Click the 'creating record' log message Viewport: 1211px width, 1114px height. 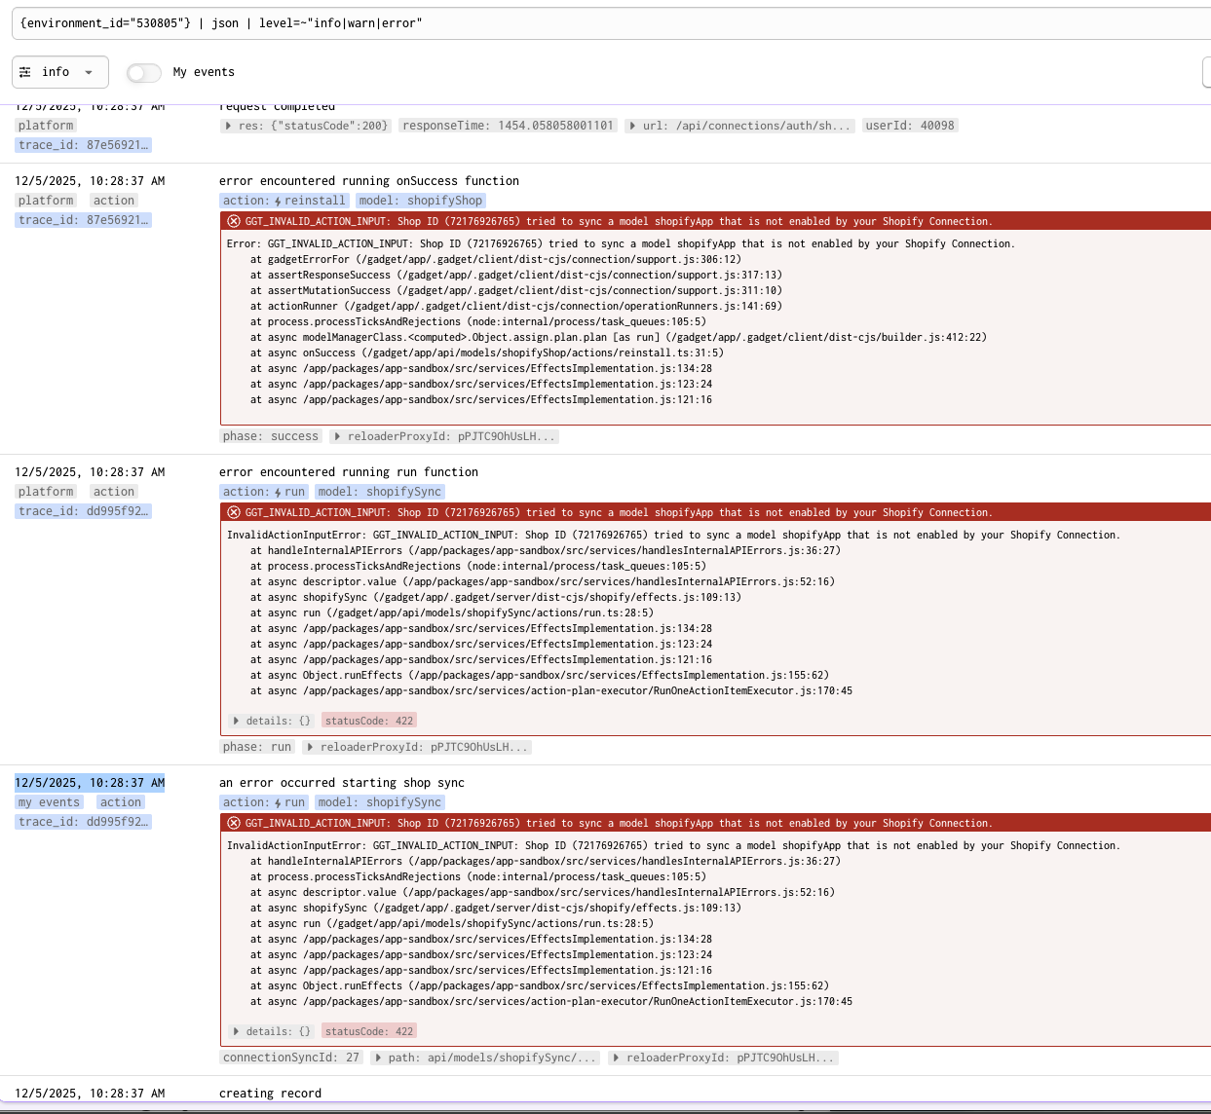[270, 1094]
